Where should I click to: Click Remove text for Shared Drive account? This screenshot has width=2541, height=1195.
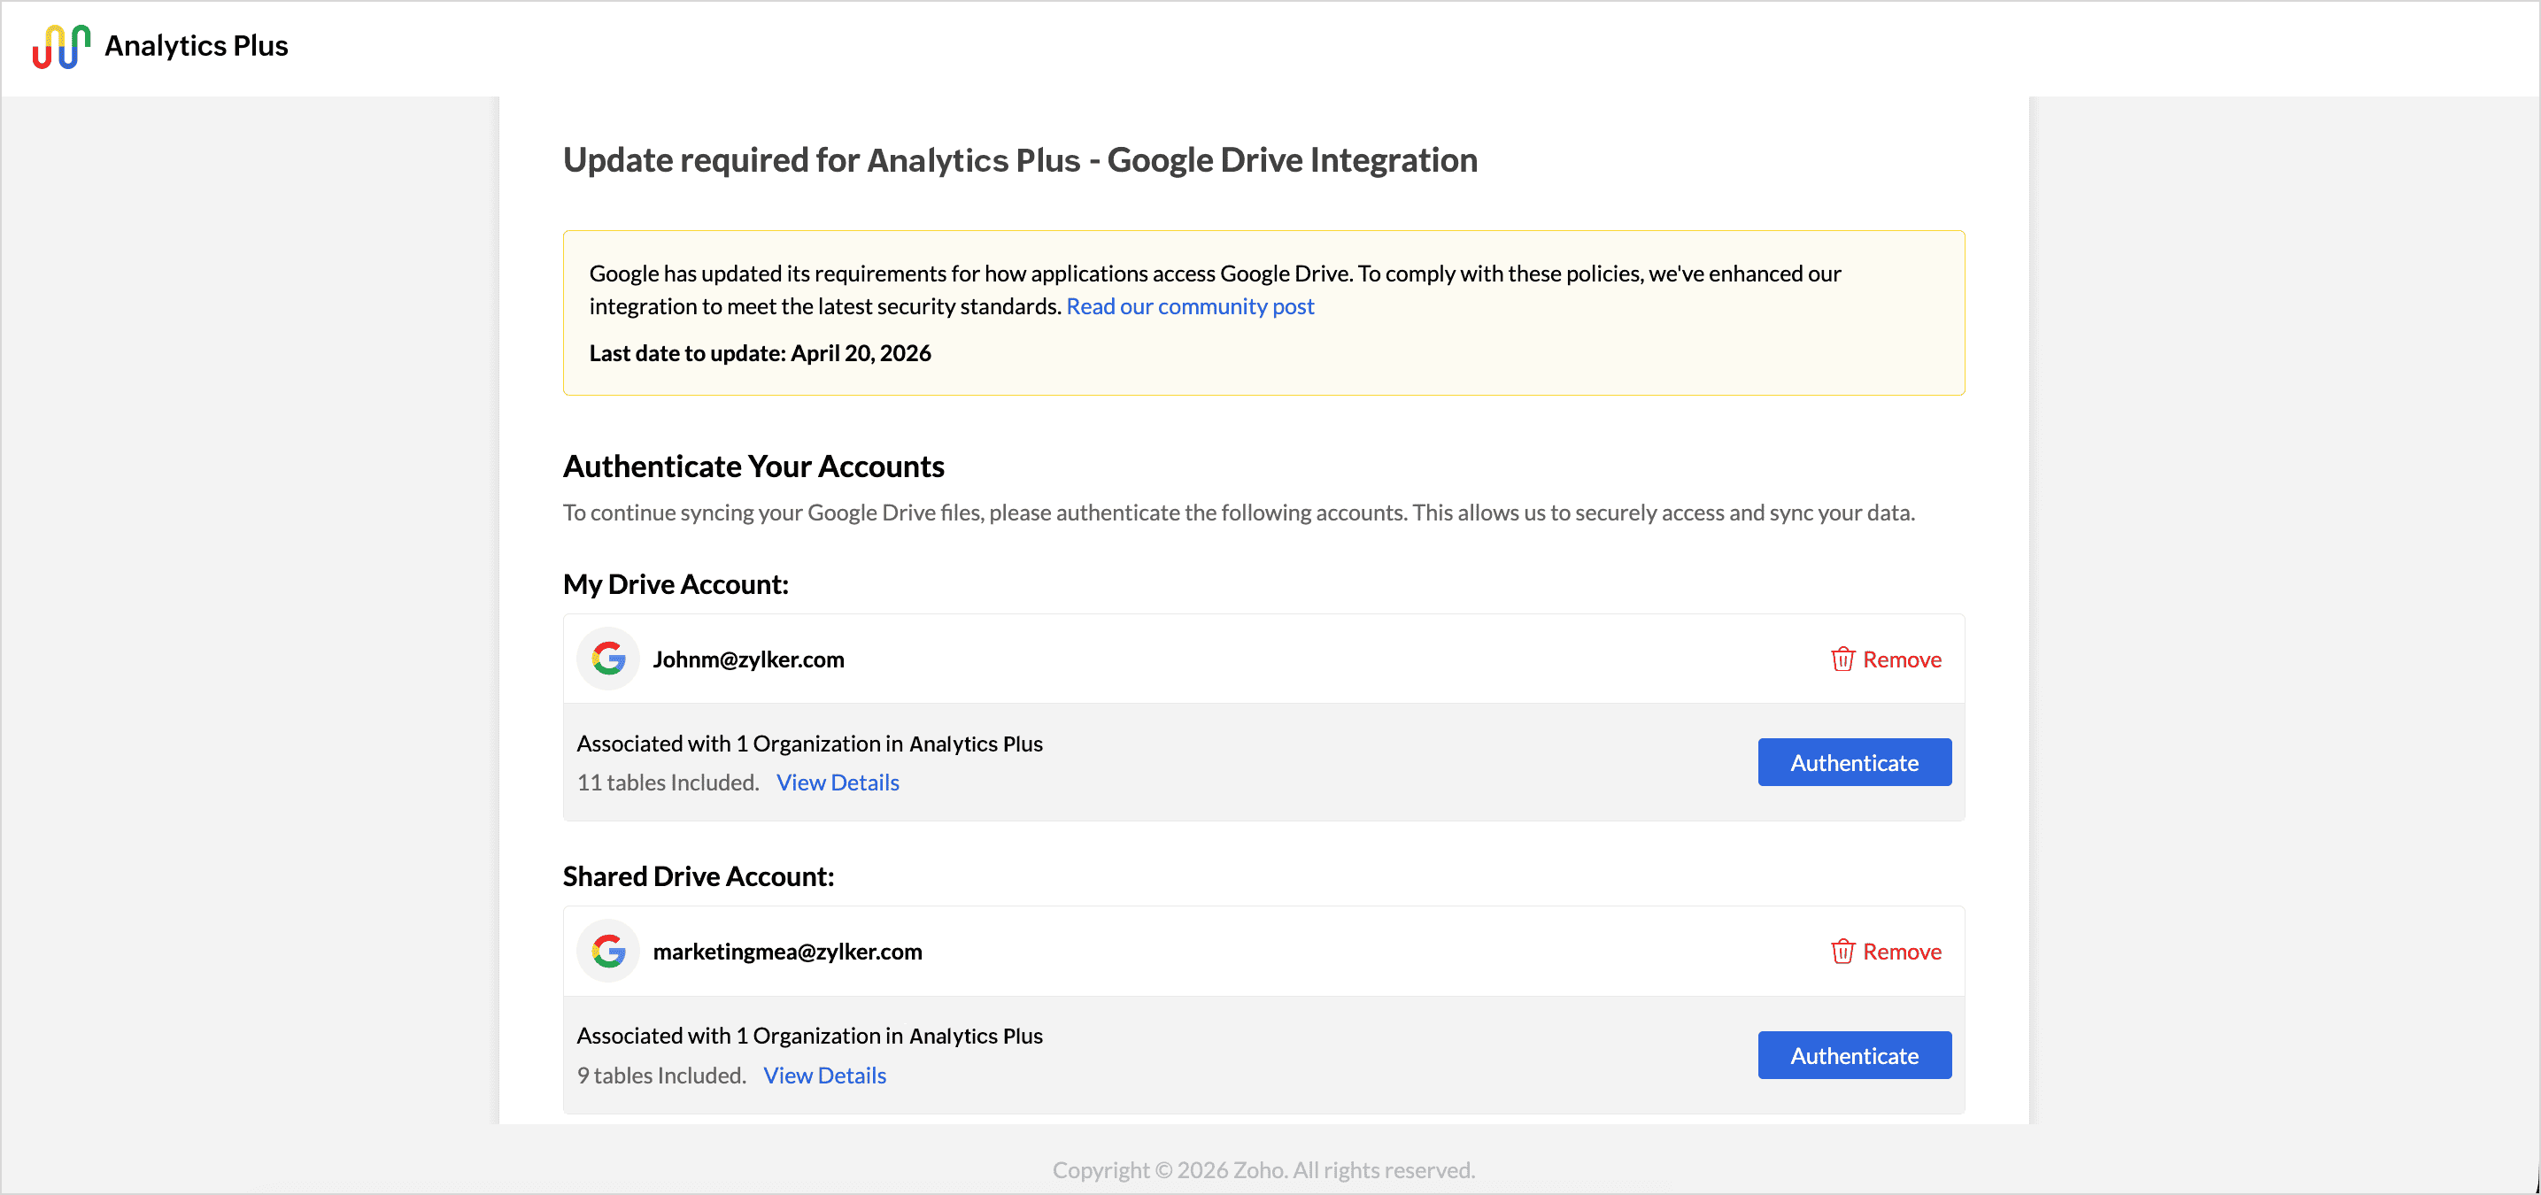click(1901, 951)
